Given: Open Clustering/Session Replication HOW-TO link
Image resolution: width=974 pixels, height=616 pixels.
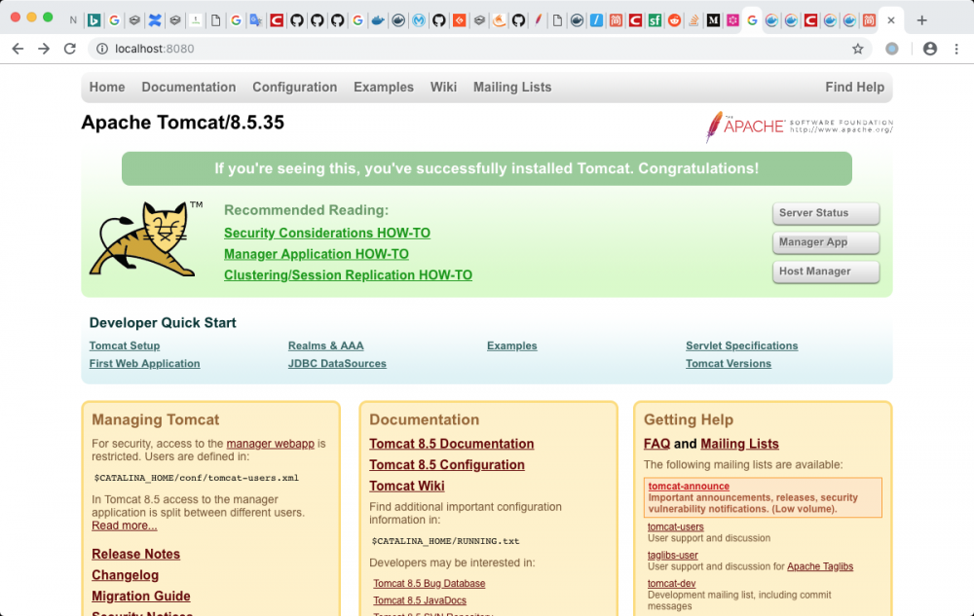Looking at the screenshot, I should (348, 274).
